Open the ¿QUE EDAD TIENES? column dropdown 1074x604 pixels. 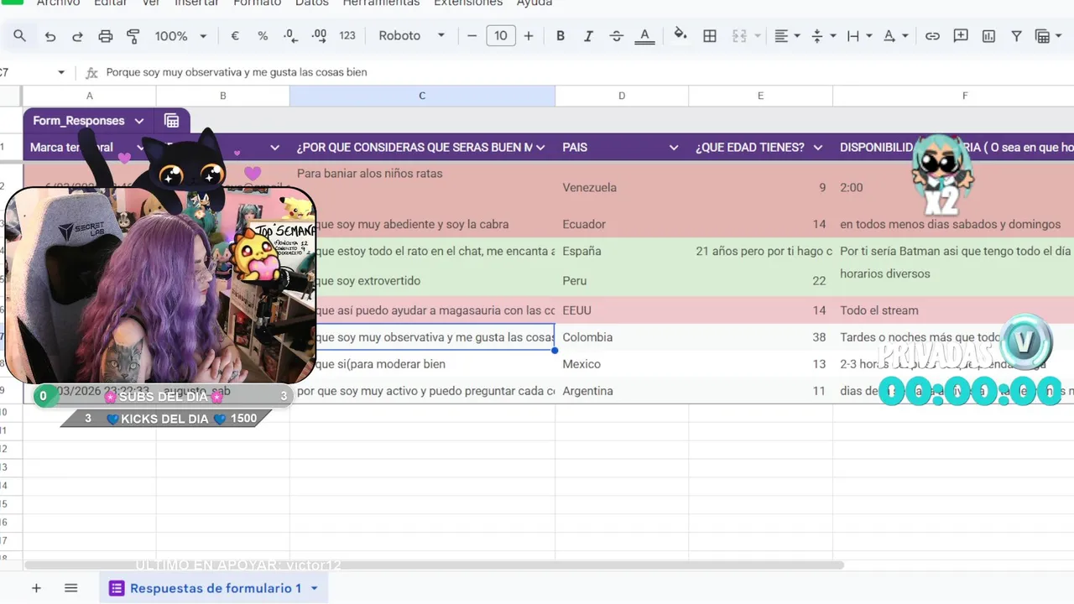pos(818,148)
